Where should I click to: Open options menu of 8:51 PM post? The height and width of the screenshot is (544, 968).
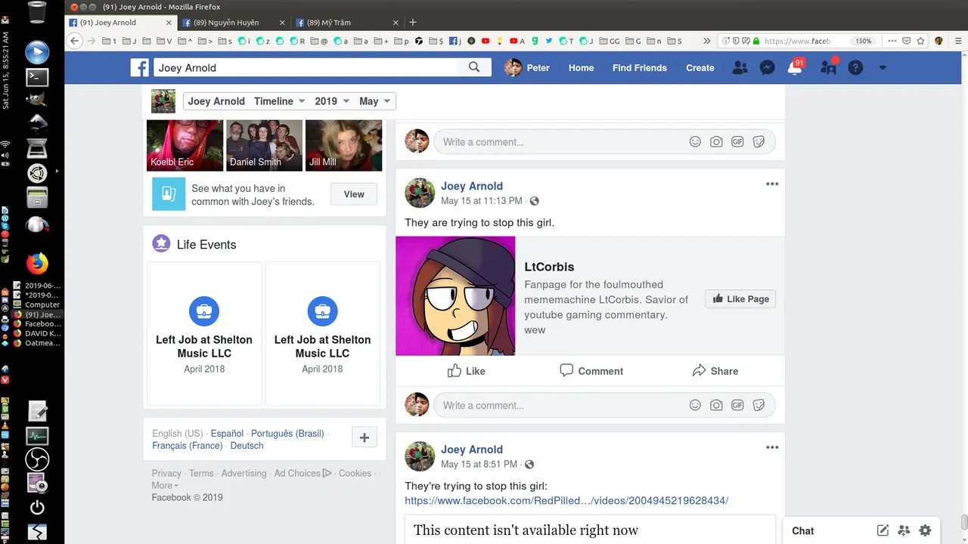772,447
